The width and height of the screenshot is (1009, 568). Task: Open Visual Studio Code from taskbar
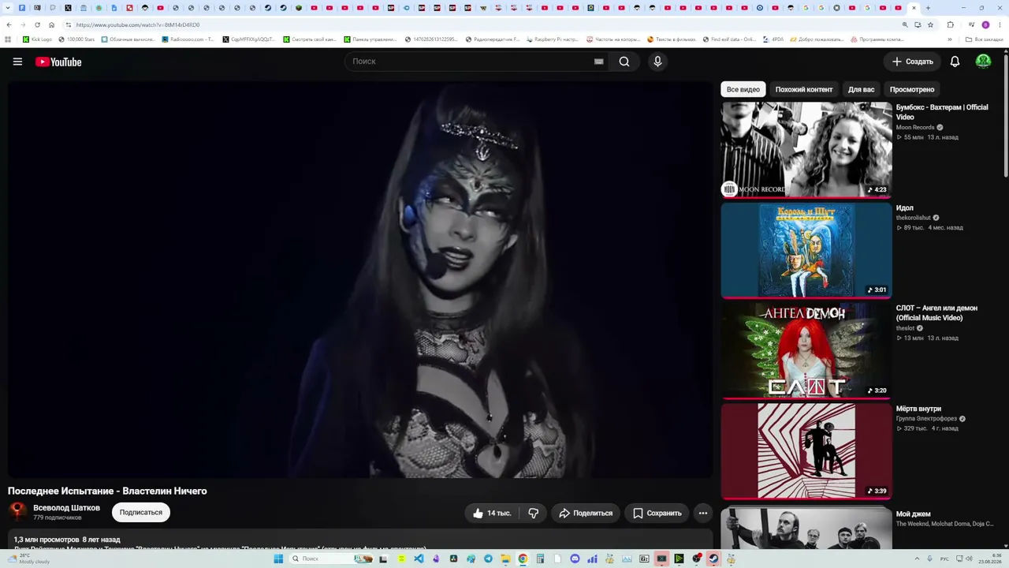tap(419, 559)
